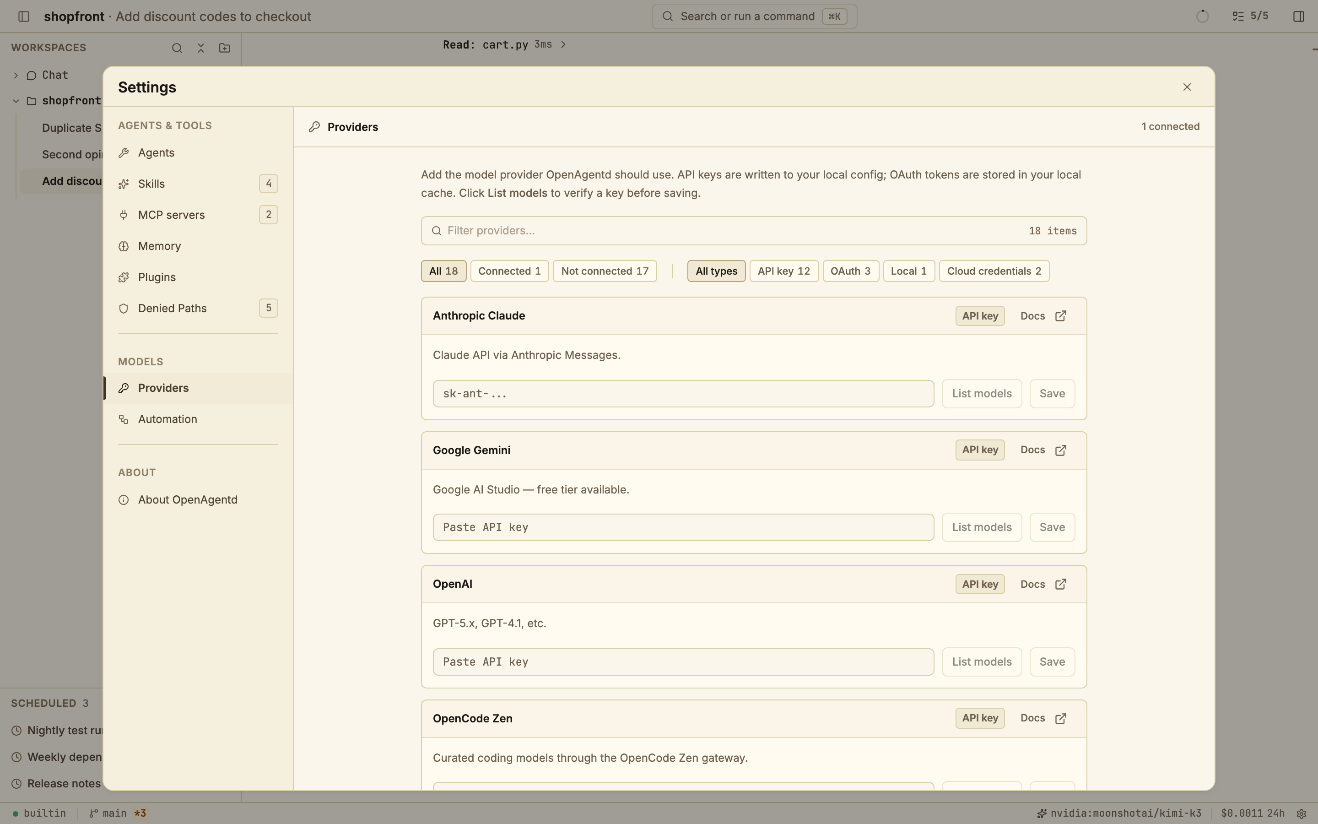Filter by Cloud credentials 2 type

pyautogui.click(x=994, y=271)
